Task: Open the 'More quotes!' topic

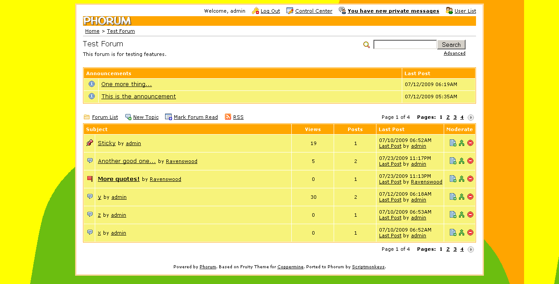Action: pyautogui.click(x=119, y=179)
